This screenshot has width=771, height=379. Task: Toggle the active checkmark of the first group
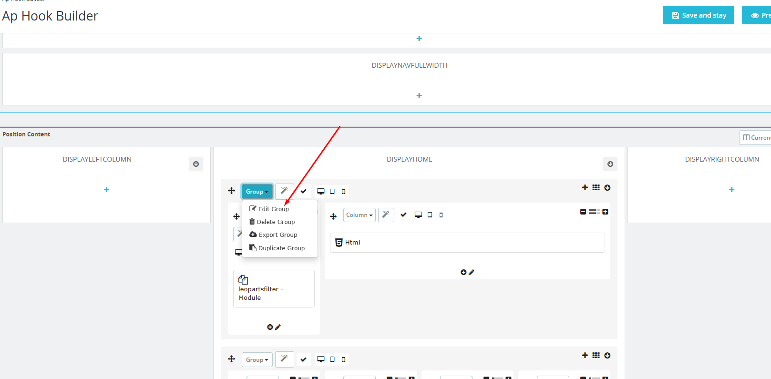tap(303, 191)
